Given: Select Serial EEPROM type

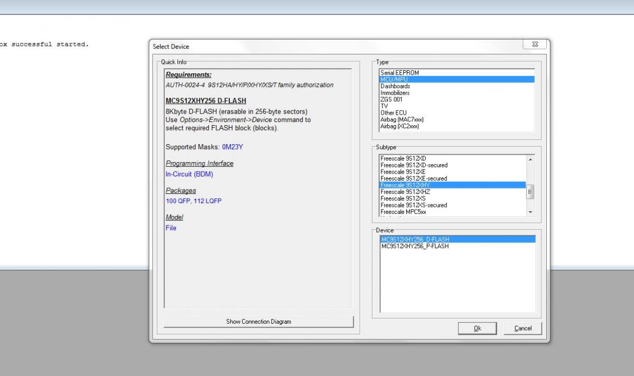Looking at the screenshot, I should (x=457, y=73).
